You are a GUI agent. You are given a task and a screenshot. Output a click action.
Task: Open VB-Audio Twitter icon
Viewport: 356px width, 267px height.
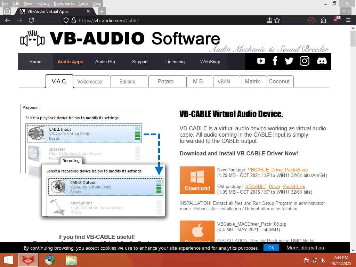[289, 61]
